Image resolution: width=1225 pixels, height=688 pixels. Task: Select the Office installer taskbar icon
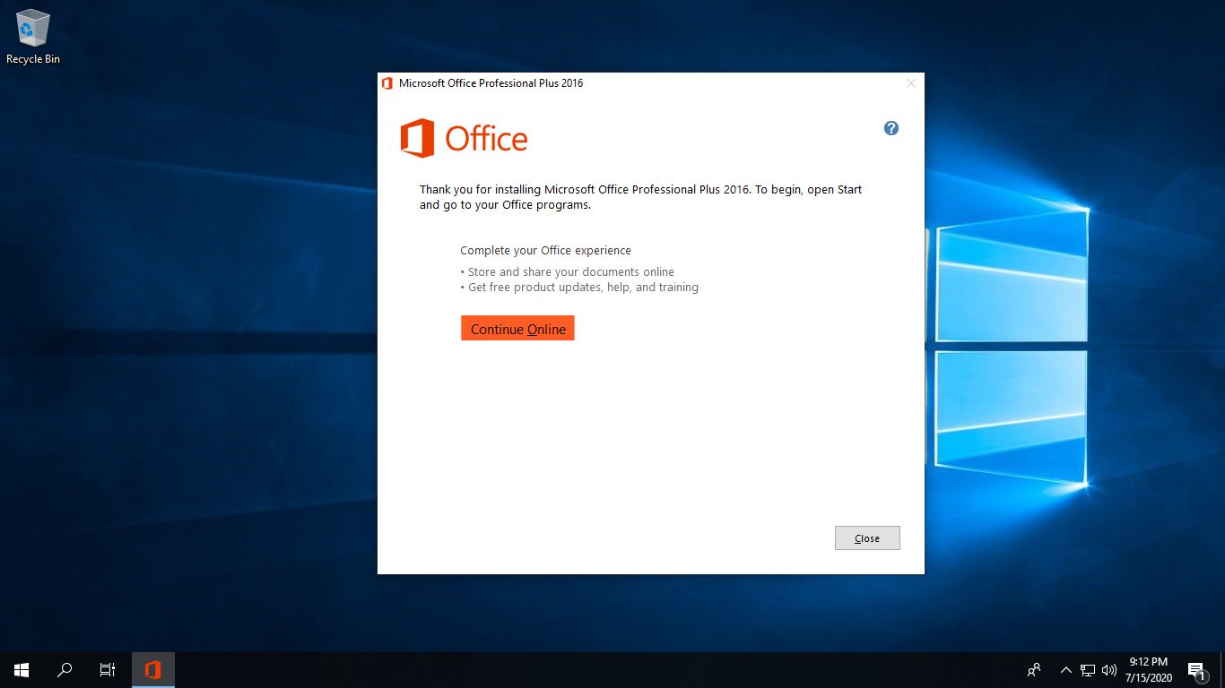click(x=153, y=669)
